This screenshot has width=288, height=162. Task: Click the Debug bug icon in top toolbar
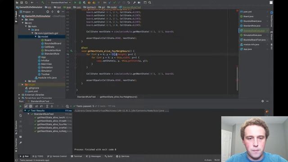(80, 3)
